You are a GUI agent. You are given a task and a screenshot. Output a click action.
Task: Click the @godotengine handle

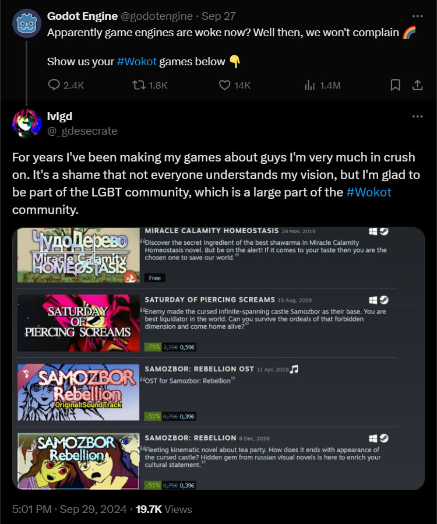156,16
